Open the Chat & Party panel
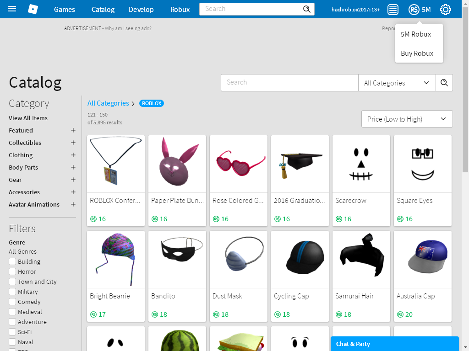The image size is (469, 351). [394, 344]
